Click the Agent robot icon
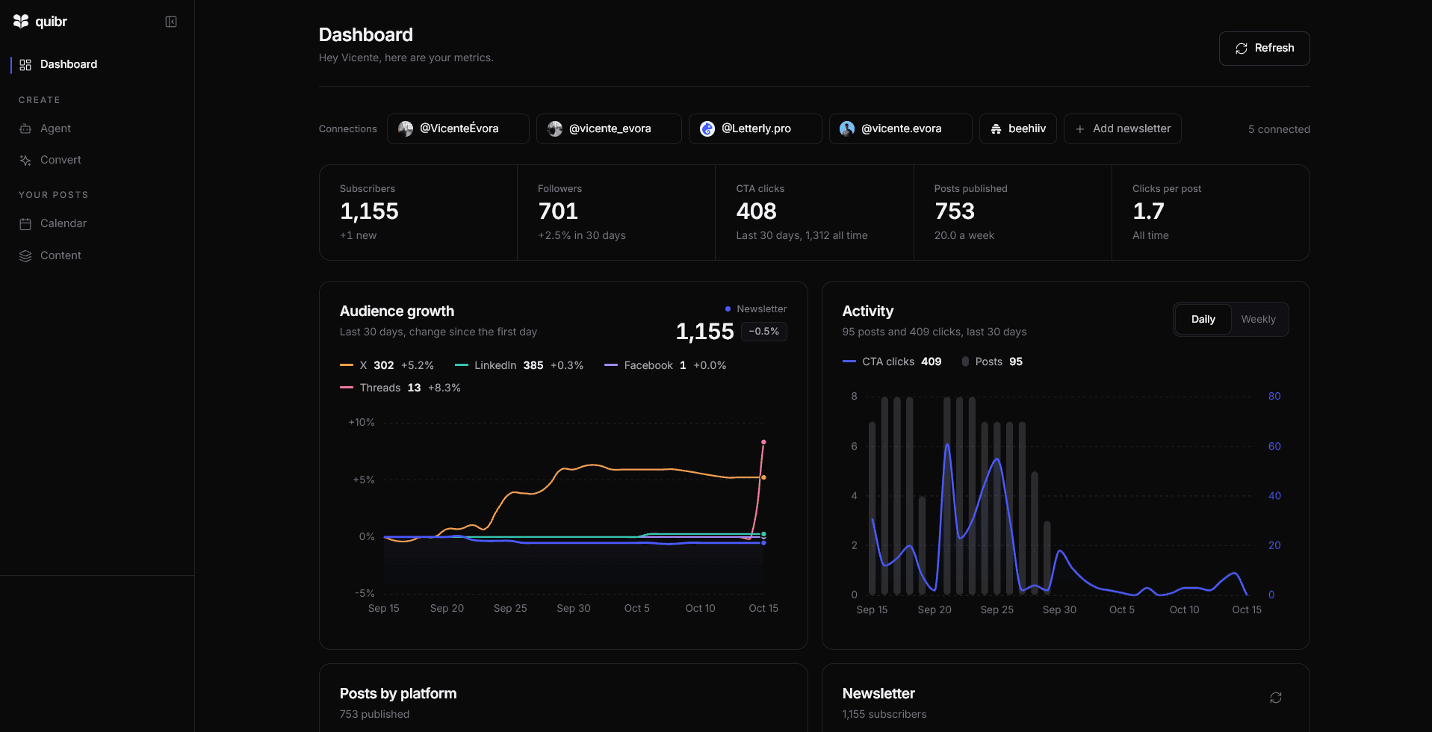The width and height of the screenshot is (1432, 732). (25, 128)
